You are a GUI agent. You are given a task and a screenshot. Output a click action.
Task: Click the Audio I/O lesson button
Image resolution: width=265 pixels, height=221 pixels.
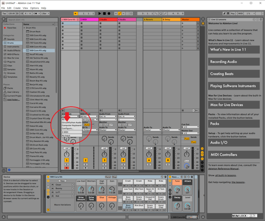pyautogui.click(x=234, y=143)
